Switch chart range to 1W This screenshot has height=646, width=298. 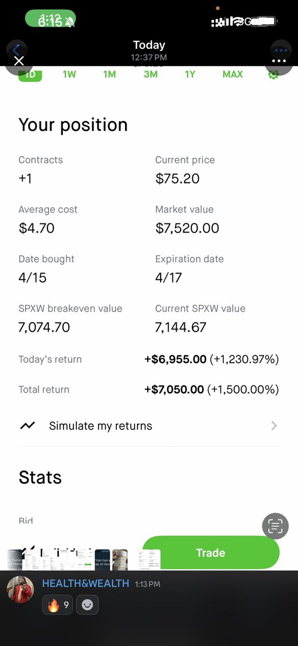pyautogui.click(x=70, y=74)
